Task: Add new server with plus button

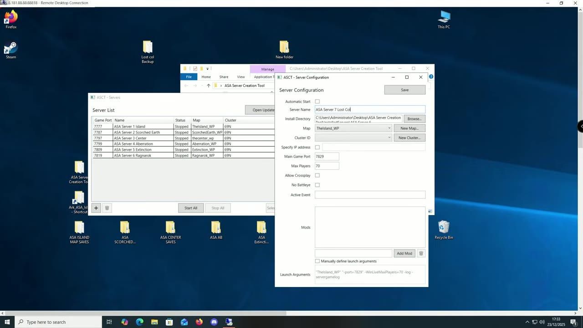Action: 96,208
